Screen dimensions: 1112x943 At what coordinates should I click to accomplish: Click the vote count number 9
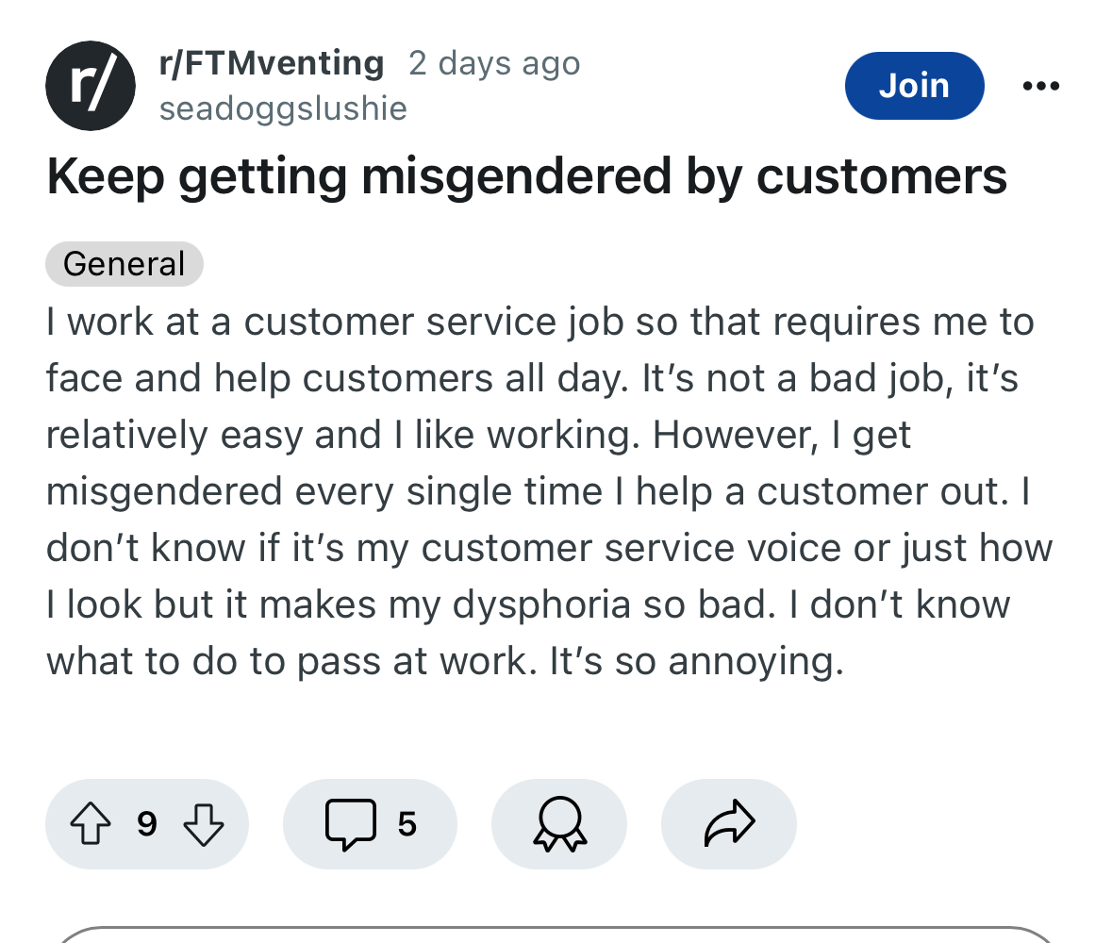pos(147,824)
